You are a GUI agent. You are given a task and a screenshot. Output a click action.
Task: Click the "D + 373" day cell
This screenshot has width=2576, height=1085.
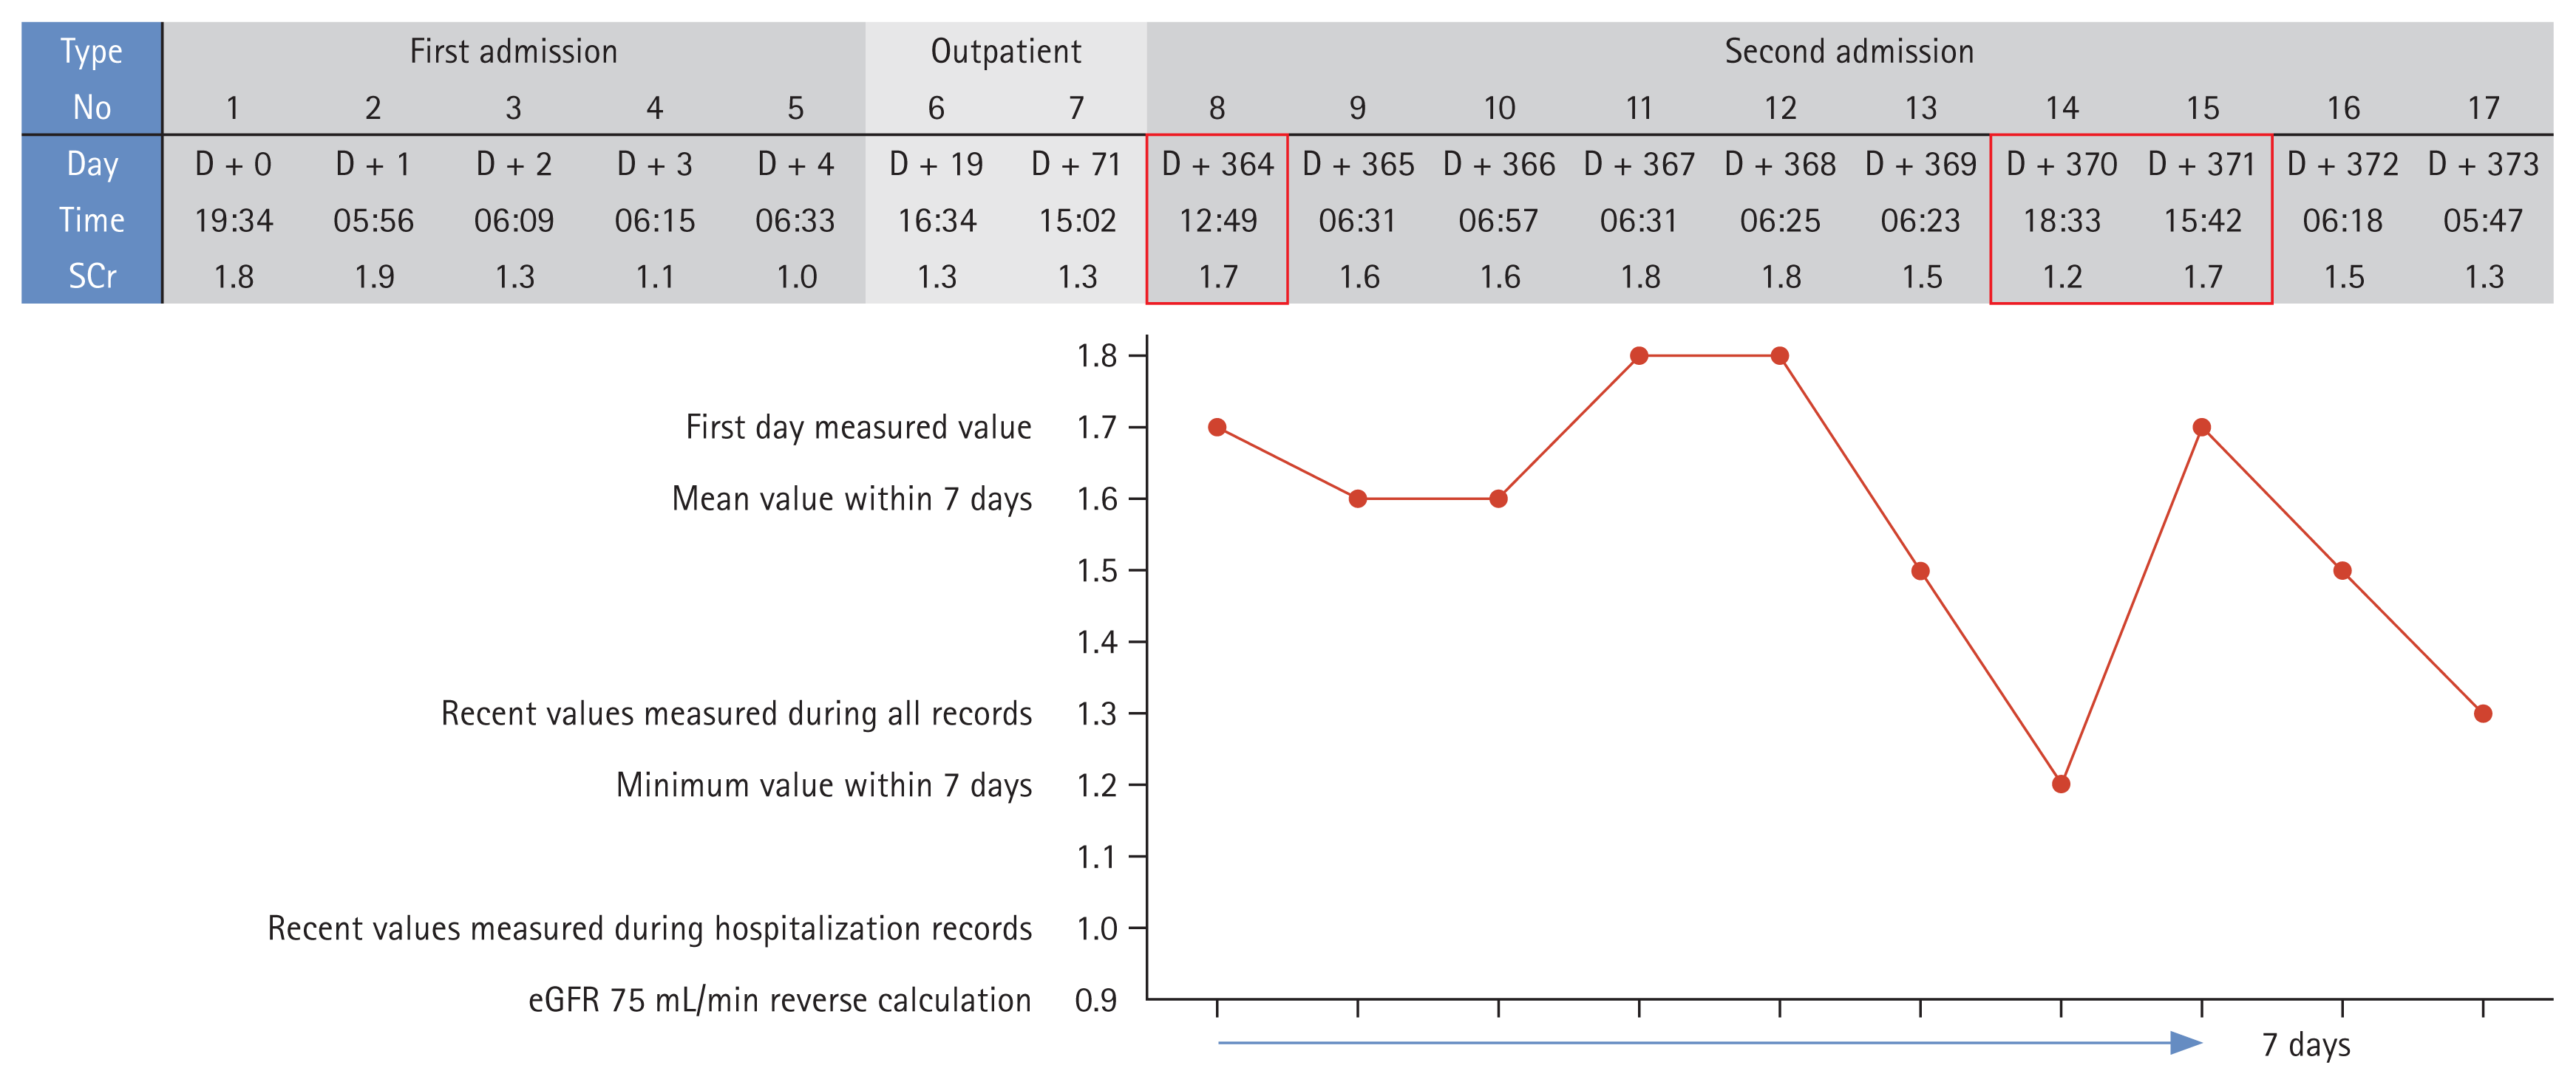click(x=2483, y=164)
